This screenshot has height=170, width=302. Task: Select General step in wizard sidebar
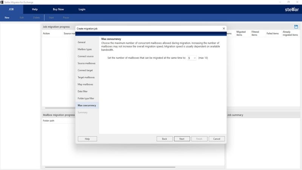click(87, 42)
